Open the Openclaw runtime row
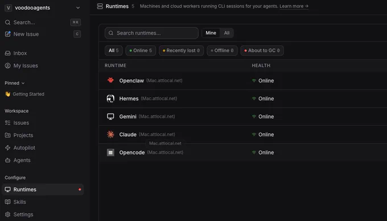The width and height of the screenshot is (387, 221). pos(243,81)
